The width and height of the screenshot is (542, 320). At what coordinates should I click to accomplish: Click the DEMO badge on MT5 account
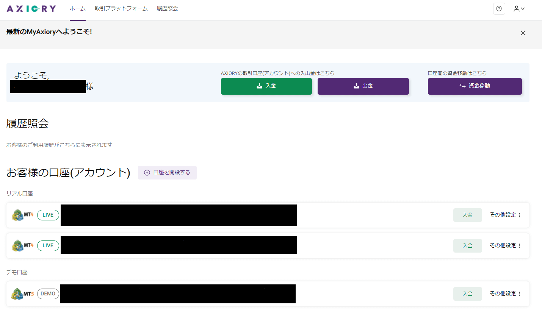(x=48, y=293)
